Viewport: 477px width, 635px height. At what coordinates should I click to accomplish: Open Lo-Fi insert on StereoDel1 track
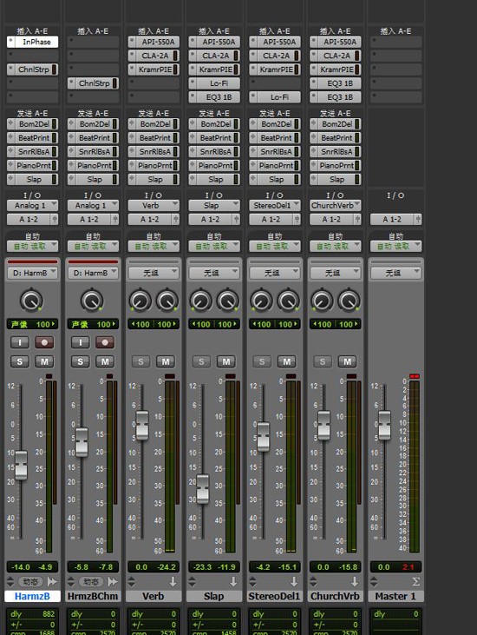[279, 97]
